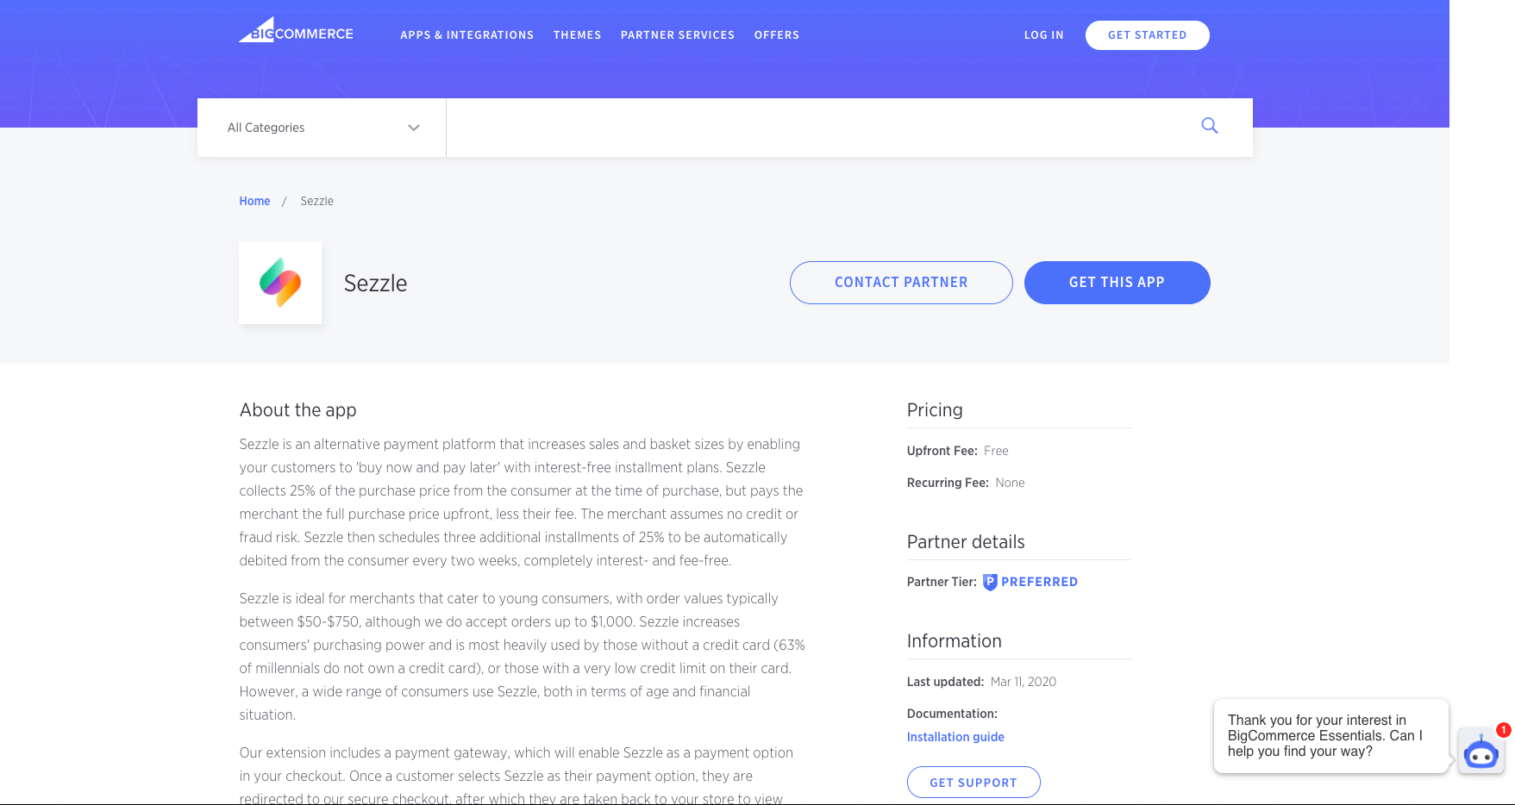Screen dimensions: 1515x805
Task: Click Contact Partner
Action: [x=900, y=282]
